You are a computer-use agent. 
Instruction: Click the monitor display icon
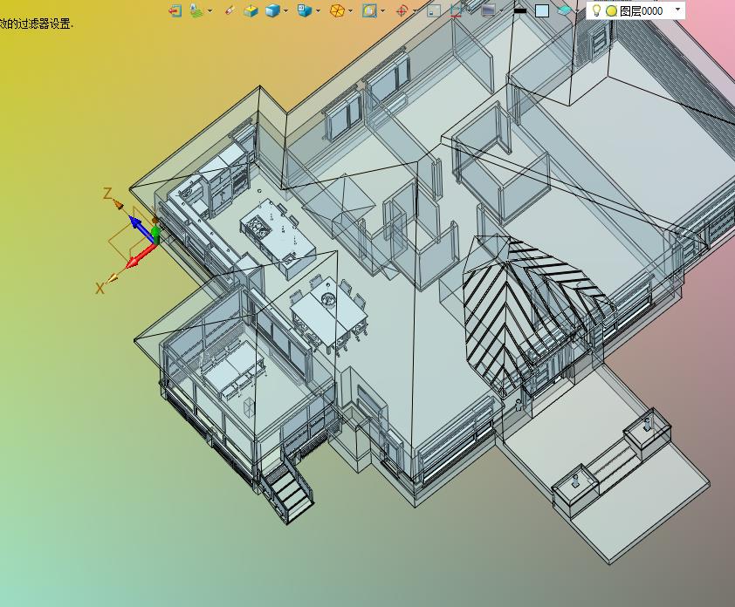[489, 10]
